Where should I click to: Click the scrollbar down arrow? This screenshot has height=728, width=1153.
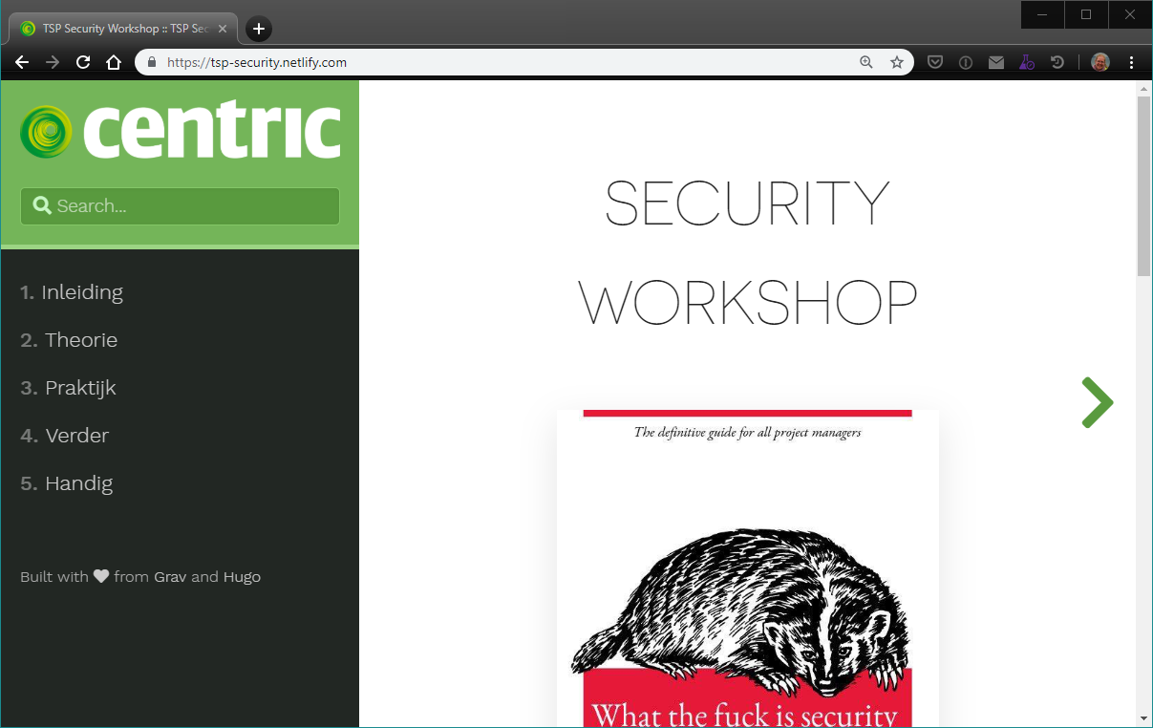(x=1143, y=717)
